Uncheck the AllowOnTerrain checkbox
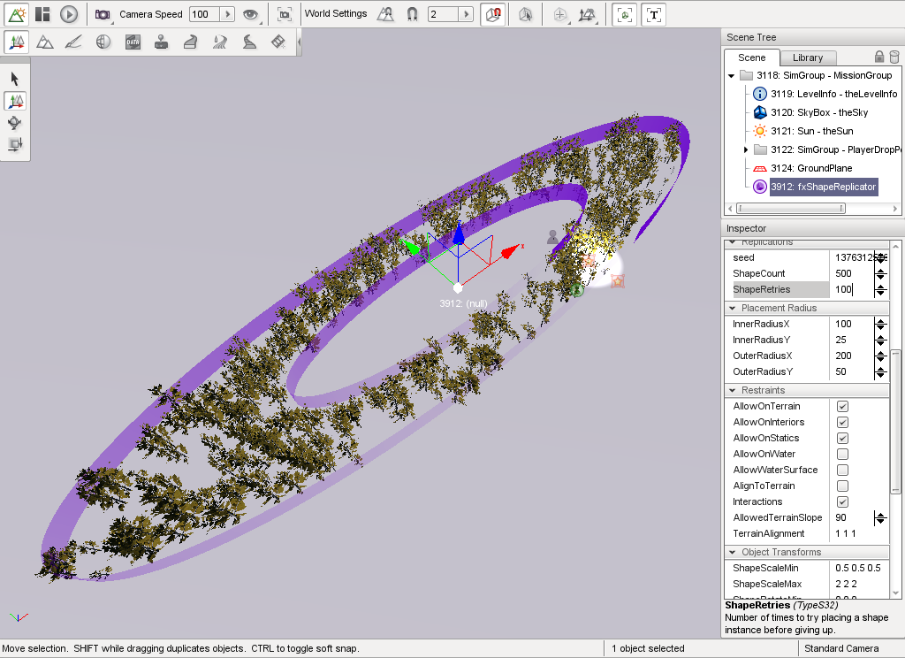 click(x=842, y=406)
